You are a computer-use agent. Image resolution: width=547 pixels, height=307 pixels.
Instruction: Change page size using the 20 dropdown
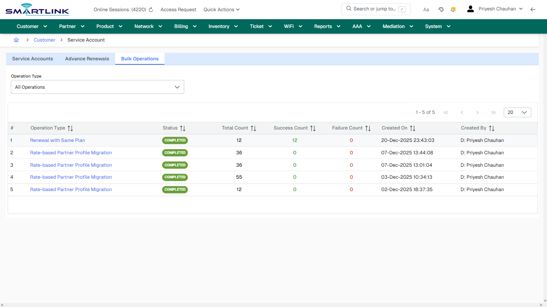(517, 112)
